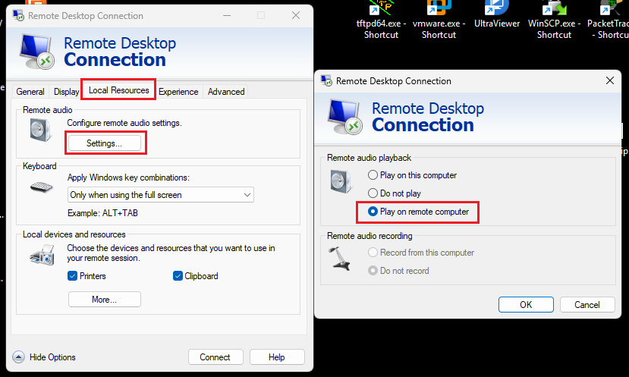Switch to the Display tab
This screenshot has height=377, width=629.
pyautogui.click(x=66, y=92)
